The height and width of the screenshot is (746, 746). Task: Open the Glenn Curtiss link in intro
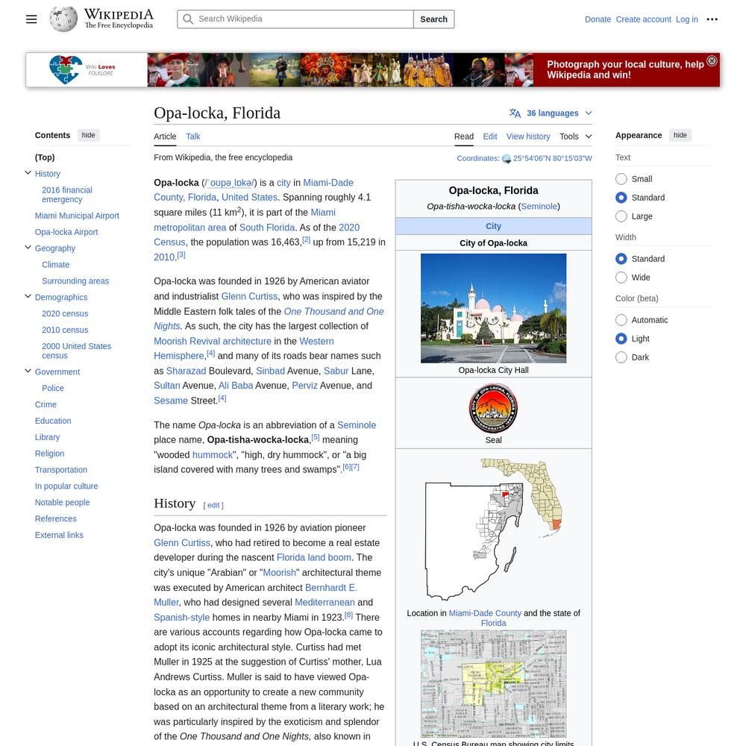pos(249,296)
